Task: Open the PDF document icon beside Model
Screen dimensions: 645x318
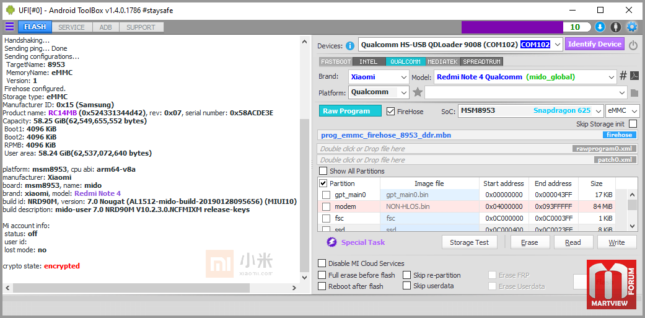Action: (634, 76)
